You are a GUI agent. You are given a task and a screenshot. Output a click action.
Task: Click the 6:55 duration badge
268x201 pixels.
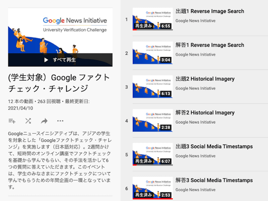tap(166, 26)
